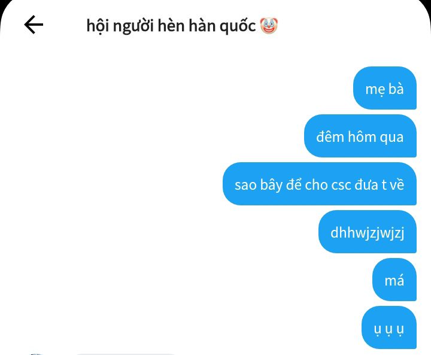431x355 pixels.
Task: Open group info via 'hội người hèn hàn quốc'
Action: click(x=171, y=26)
